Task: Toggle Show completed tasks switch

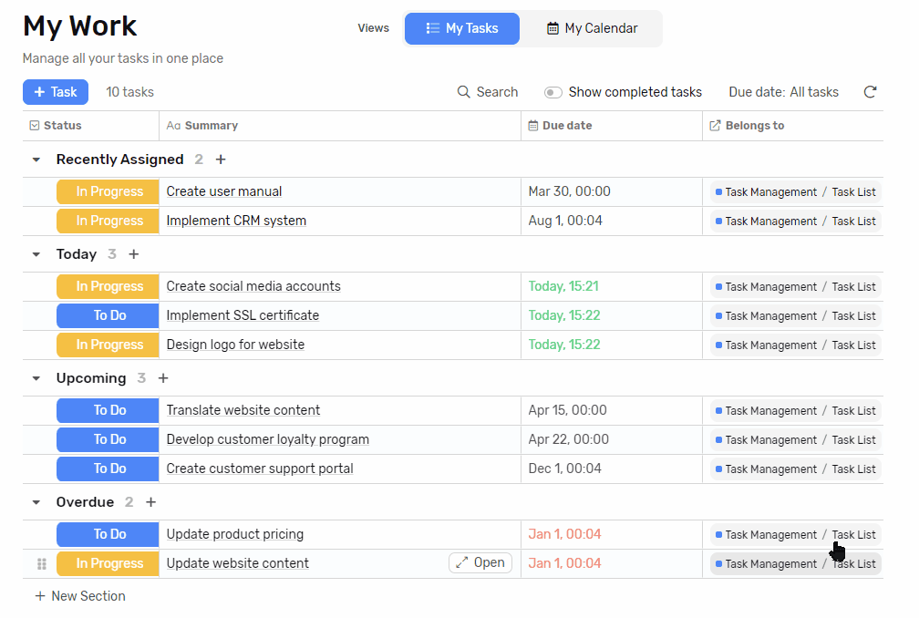Action: [553, 92]
